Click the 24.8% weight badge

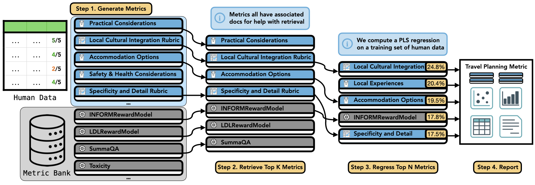(x=436, y=67)
